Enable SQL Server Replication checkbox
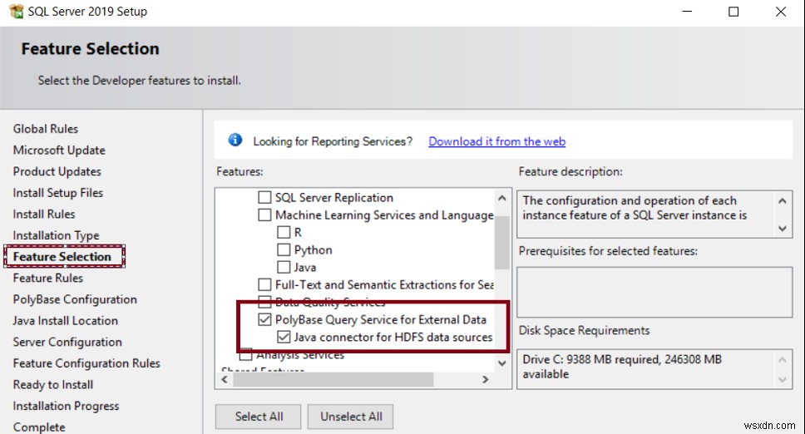The width and height of the screenshot is (805, 434). [264, 198]
